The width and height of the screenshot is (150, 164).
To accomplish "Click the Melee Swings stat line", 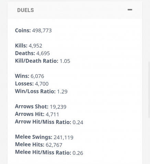I will pos(44,137).
